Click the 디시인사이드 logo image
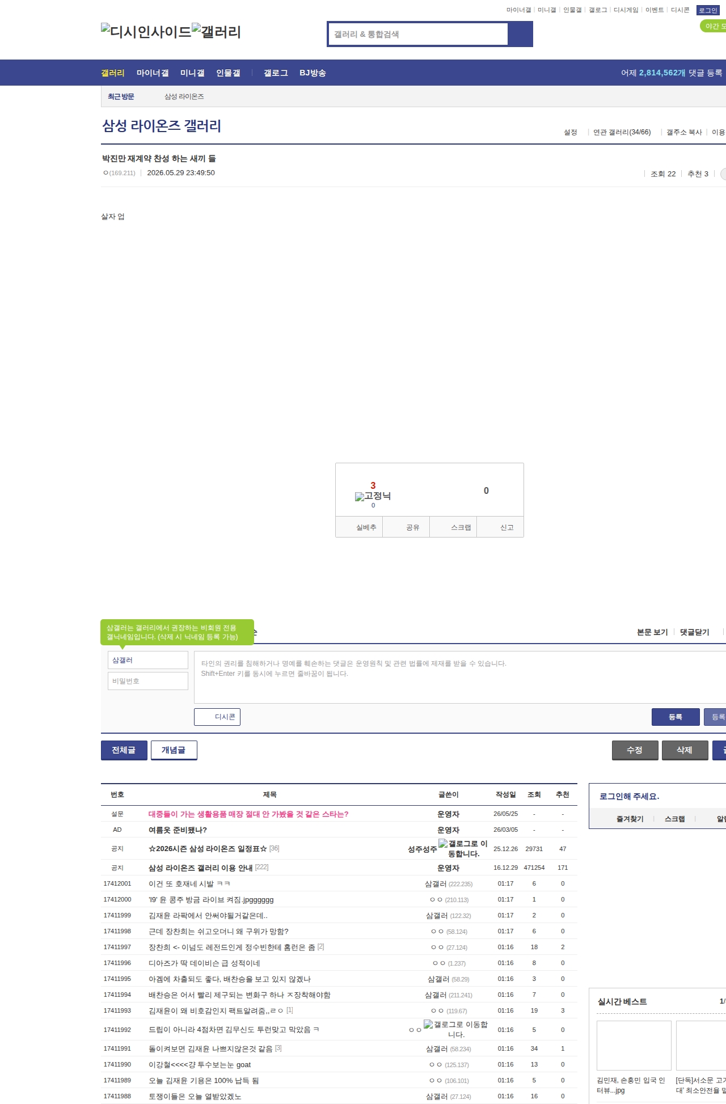 point(146,32)
